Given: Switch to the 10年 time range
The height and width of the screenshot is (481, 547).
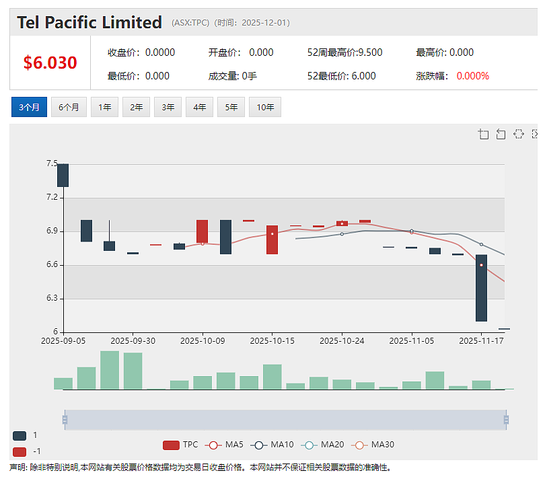Looking at the screenshot, I should (x=265, y=107).
